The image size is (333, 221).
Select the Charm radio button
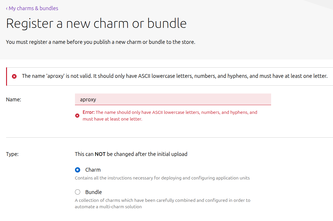(78, 170)
